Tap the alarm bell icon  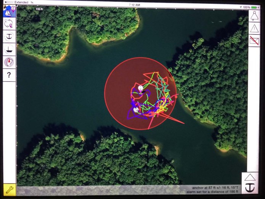click(x=254, y=16)
